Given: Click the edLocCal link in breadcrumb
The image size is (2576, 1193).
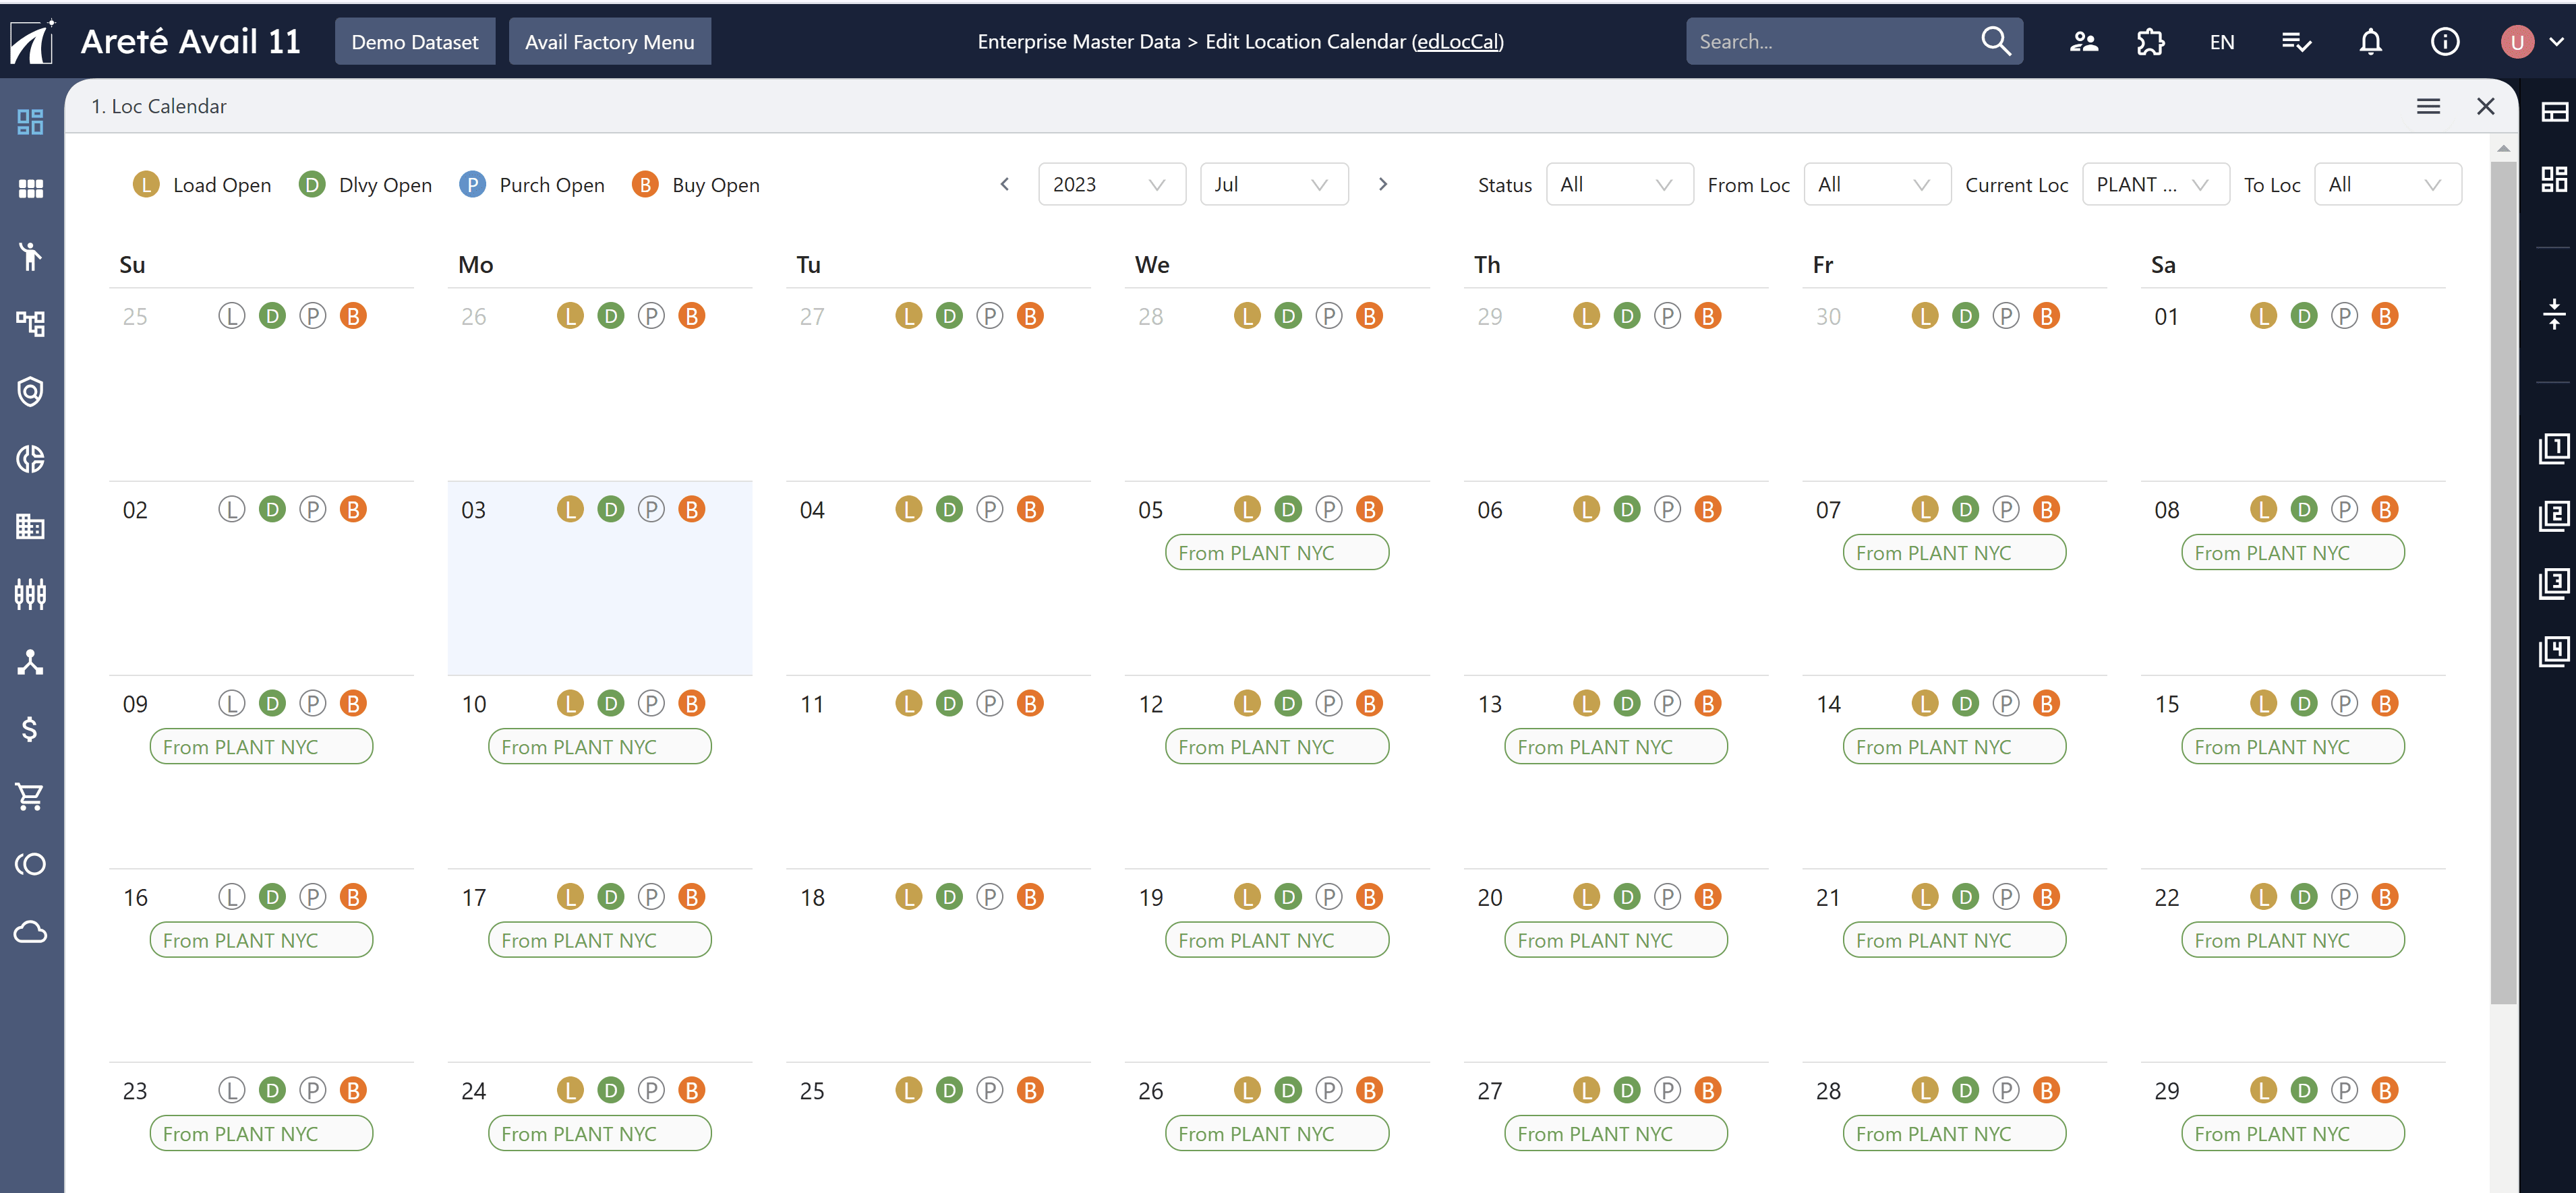Looking at the screenshot, I should tap(1457, 42).
